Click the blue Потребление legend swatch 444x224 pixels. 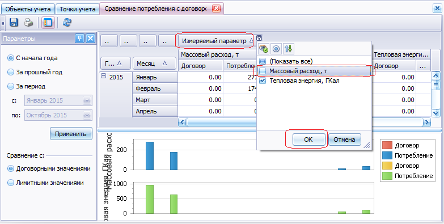pyautogui.click(x=387, y=155)
